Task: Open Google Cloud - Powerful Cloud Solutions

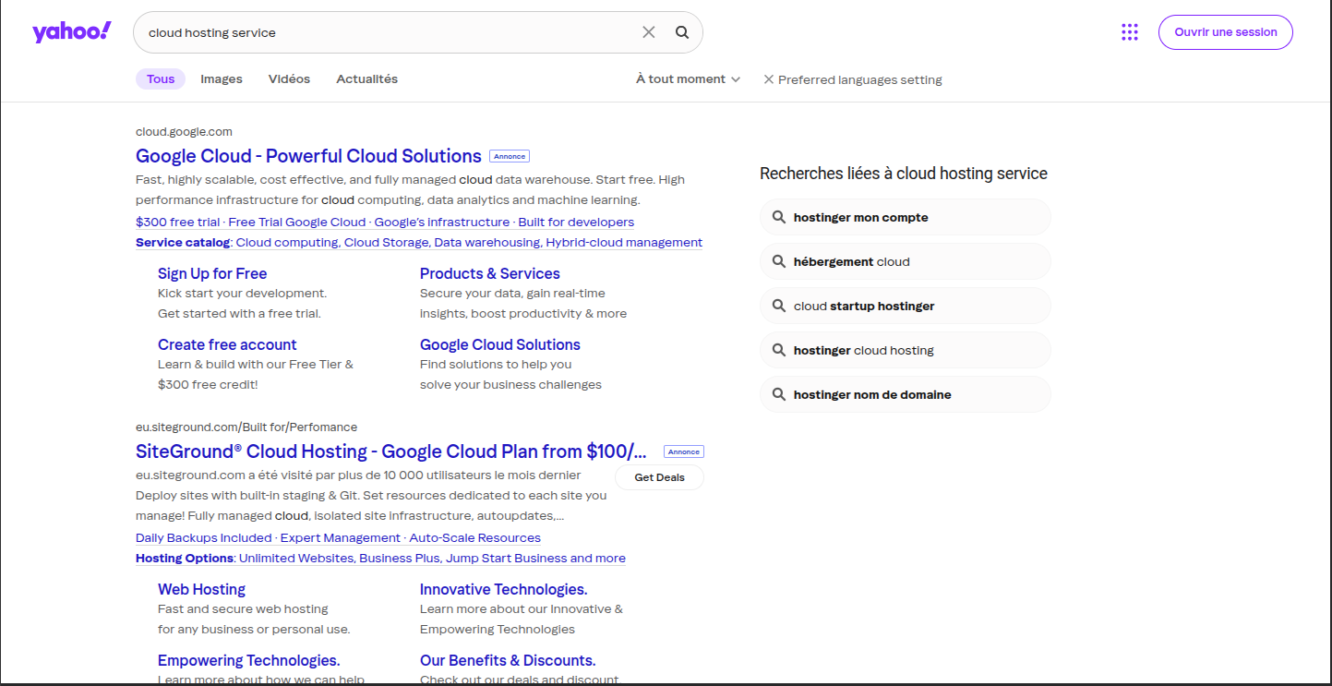Action: 308,155
